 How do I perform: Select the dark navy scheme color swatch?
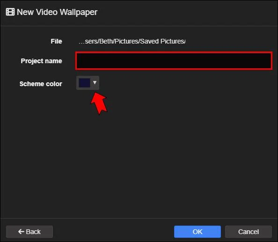coord(84,83)
